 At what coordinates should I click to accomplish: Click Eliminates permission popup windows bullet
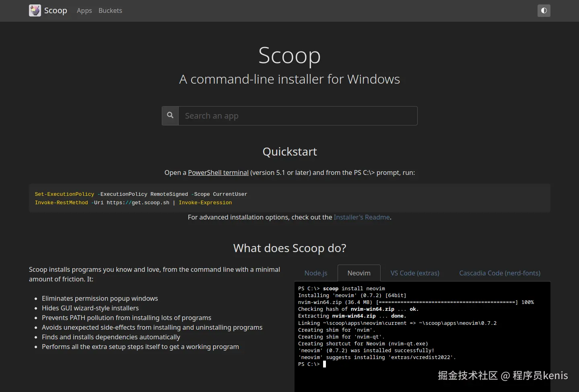100,298
